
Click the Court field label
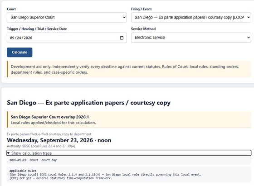(x=11, y=9)
